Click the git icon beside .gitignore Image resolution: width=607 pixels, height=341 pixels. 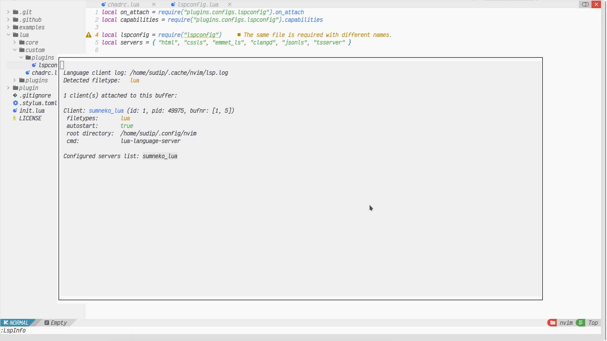point(14,95)
